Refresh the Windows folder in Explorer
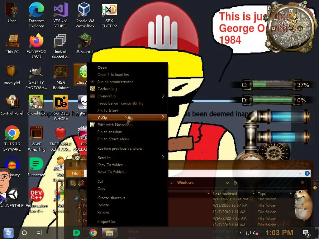This screenshot has width=319, height=239. [235, 183]
